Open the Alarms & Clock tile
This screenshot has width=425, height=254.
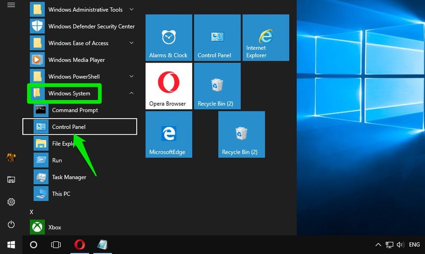(168, 38)
